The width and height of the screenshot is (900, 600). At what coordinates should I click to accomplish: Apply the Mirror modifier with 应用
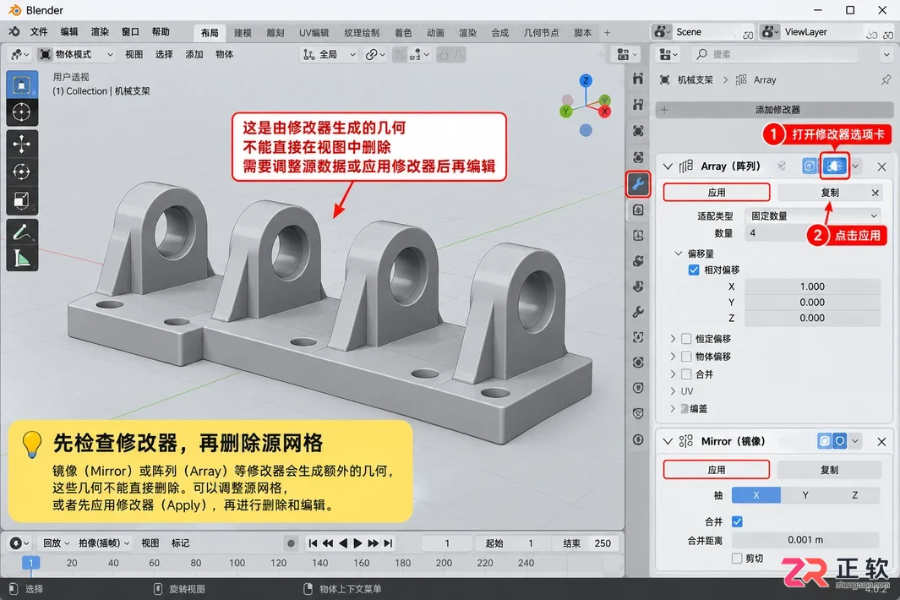[717, 470]
